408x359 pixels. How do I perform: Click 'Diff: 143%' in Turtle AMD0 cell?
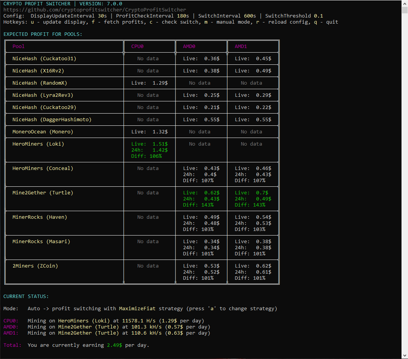198,205
